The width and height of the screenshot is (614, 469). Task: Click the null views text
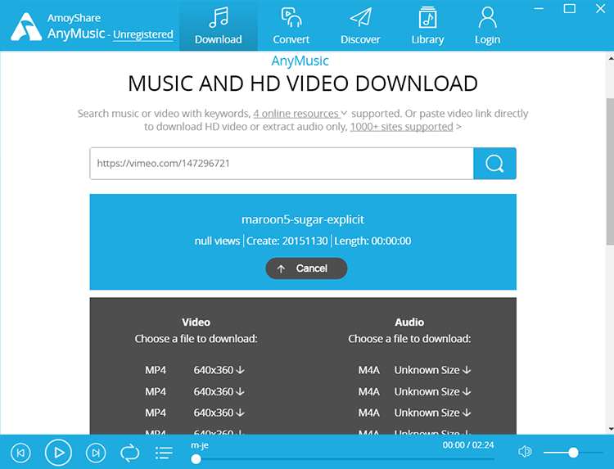click(x=217, y=241)
